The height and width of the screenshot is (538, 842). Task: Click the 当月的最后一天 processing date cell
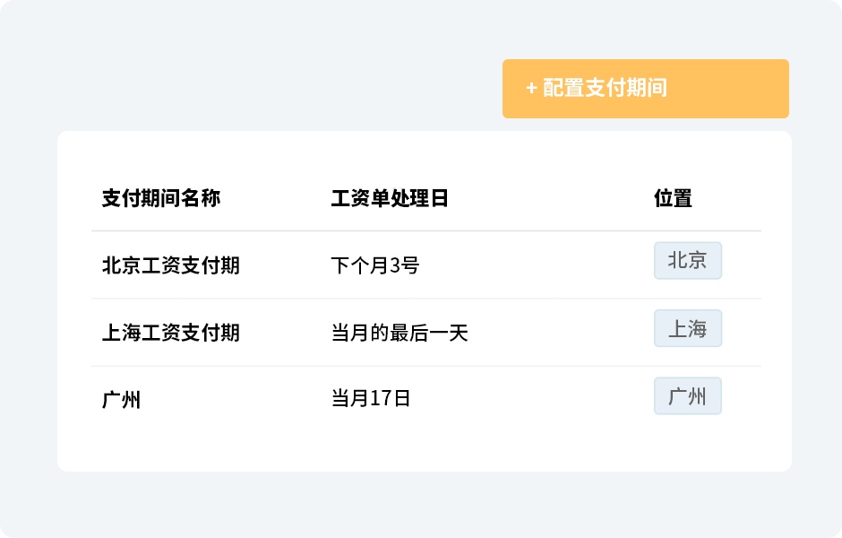pos(400,333)
